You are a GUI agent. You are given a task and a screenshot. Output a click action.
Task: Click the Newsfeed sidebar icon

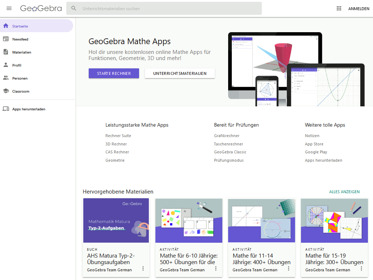[6, 39]
